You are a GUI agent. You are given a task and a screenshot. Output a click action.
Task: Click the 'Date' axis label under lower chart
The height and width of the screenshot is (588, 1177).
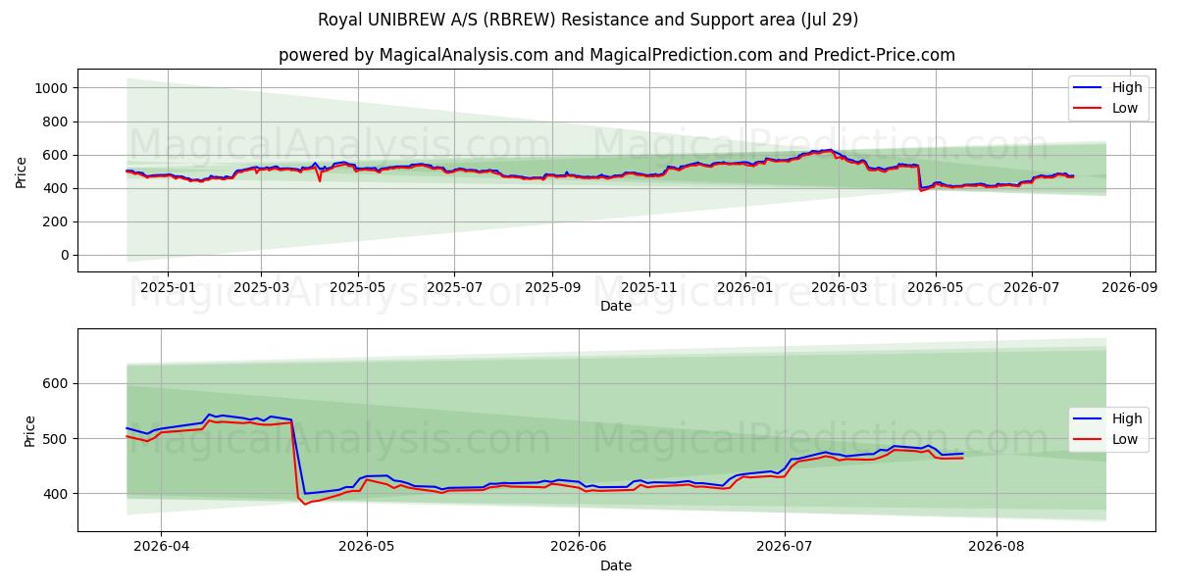pos(616,566)
